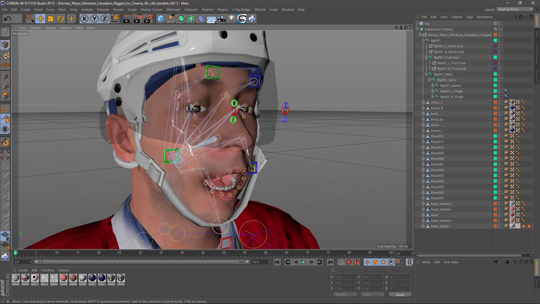Toggle Sky visibility dots

point(499,24)
